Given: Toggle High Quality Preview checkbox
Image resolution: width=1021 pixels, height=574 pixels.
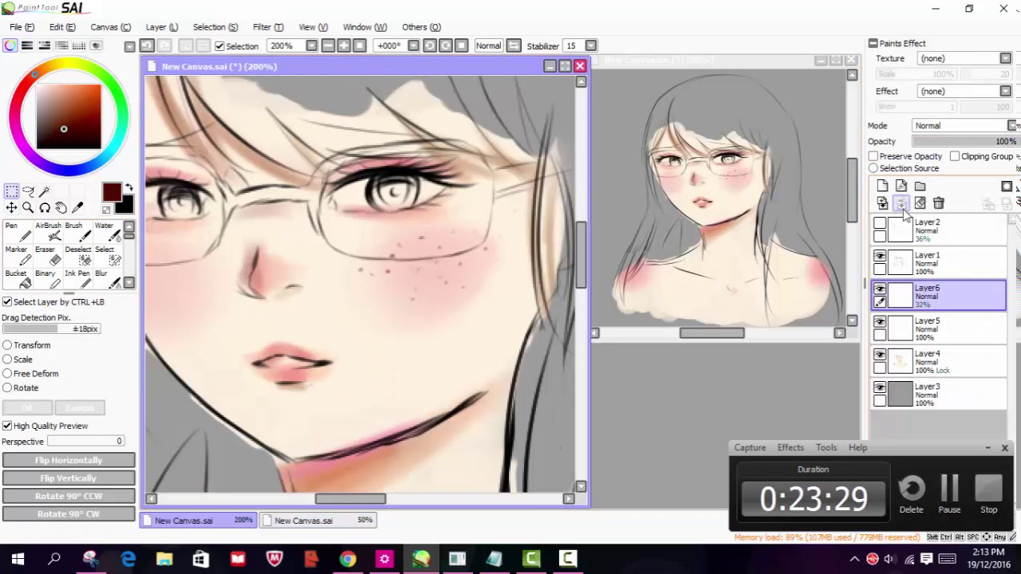Looking at the screenshot, I should pyautogui.click(x=7, y=426).
